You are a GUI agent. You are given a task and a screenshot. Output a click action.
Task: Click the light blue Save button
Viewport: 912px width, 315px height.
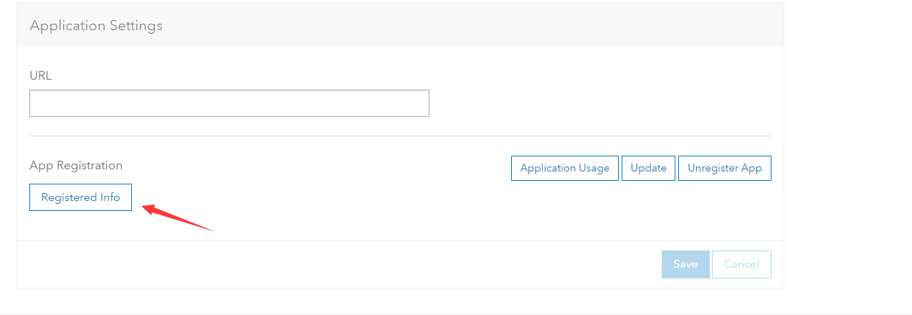[685, 264]
